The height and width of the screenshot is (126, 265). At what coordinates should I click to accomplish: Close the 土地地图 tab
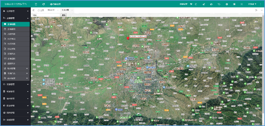point(72,10)
